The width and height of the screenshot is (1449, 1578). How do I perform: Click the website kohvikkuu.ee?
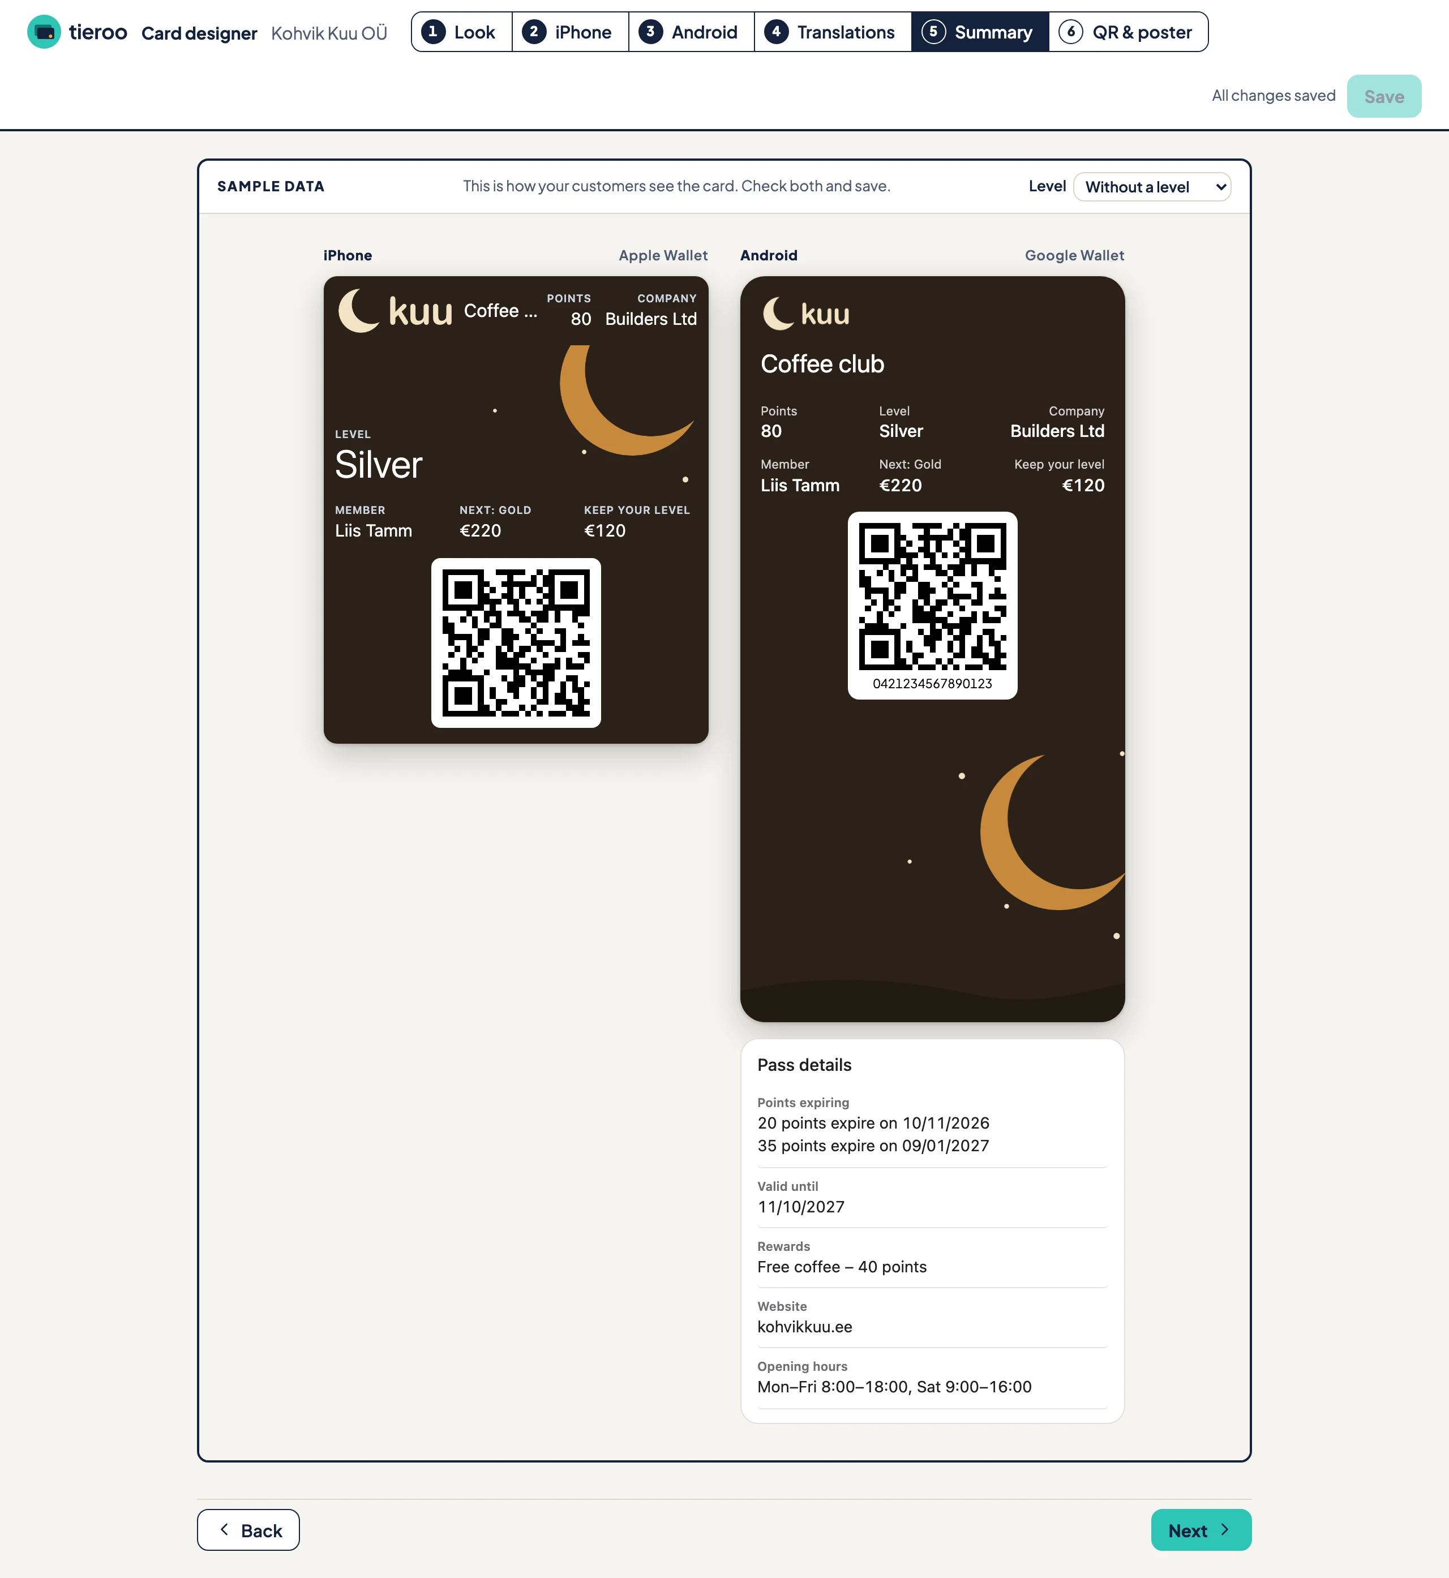[804, 1326]
